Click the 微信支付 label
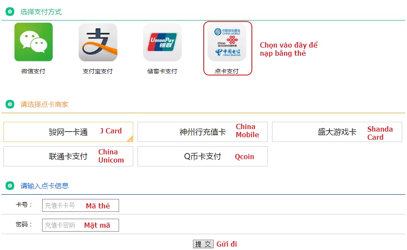 (33, 71)
